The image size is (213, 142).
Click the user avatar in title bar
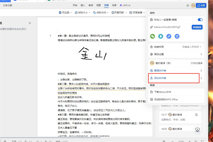[194, 5]
